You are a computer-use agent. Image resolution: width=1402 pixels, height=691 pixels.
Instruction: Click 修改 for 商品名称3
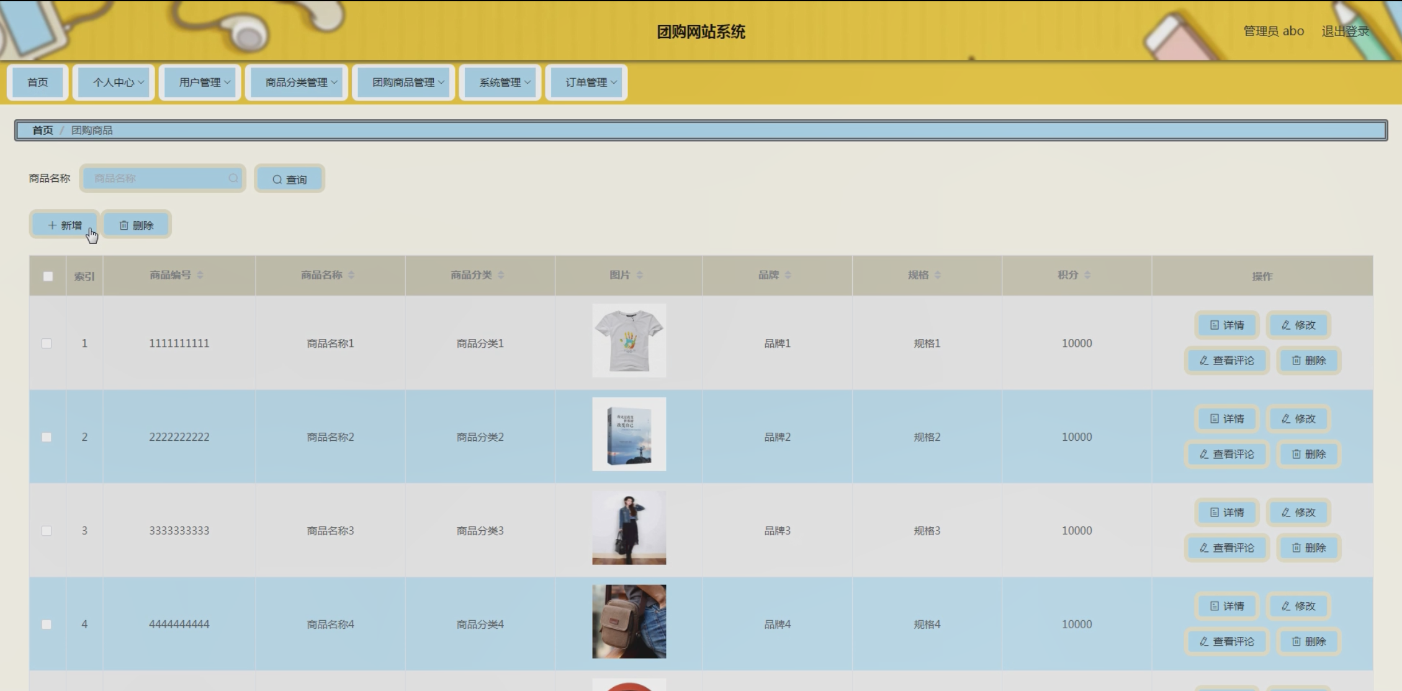coord(1298,512)
